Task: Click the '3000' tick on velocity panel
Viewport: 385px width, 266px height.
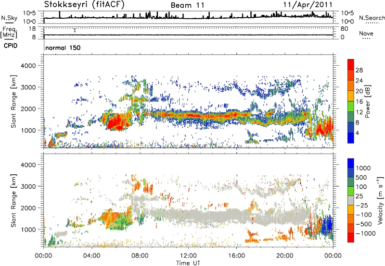Action: pyautogui.click(x=28, y=186)
